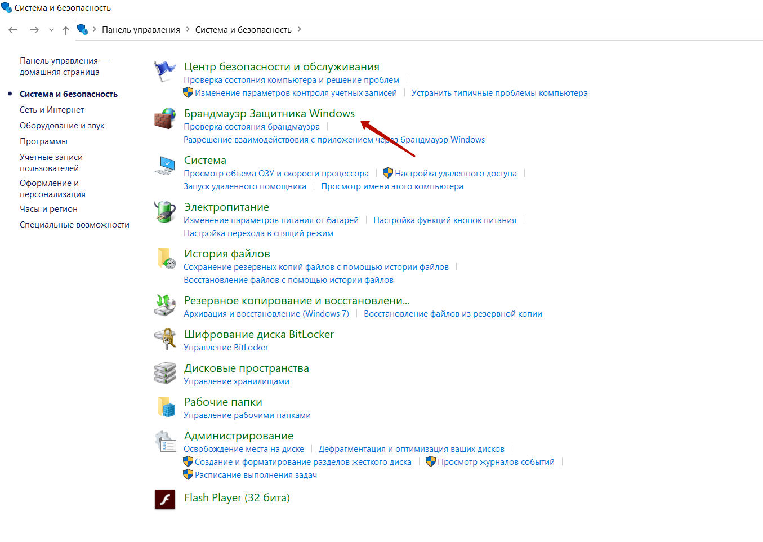
Task: Click 'Запуск удаленного помощника' link
Action: (x=245, y=186)
